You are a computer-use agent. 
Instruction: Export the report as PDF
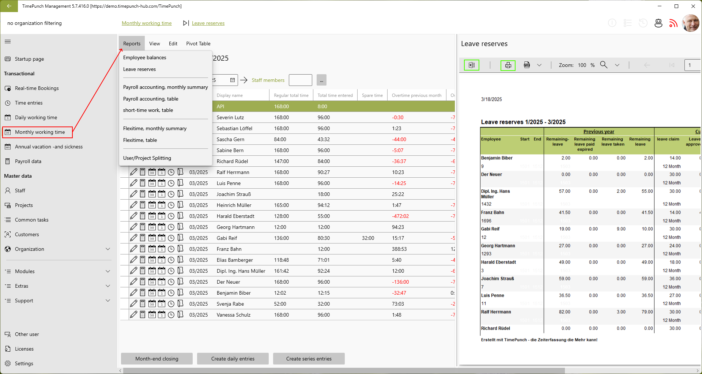point(527,65)
